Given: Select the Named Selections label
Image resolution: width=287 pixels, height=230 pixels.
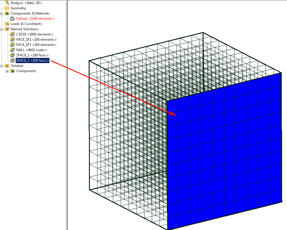Looking at the screenshot, I should (24, 29).
